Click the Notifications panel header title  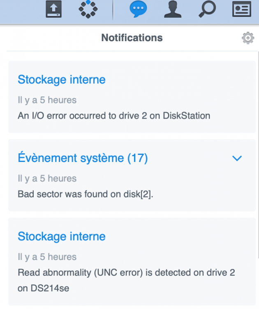[132, 38]
